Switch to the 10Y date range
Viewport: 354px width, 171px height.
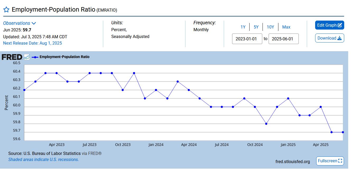point(270,27)
